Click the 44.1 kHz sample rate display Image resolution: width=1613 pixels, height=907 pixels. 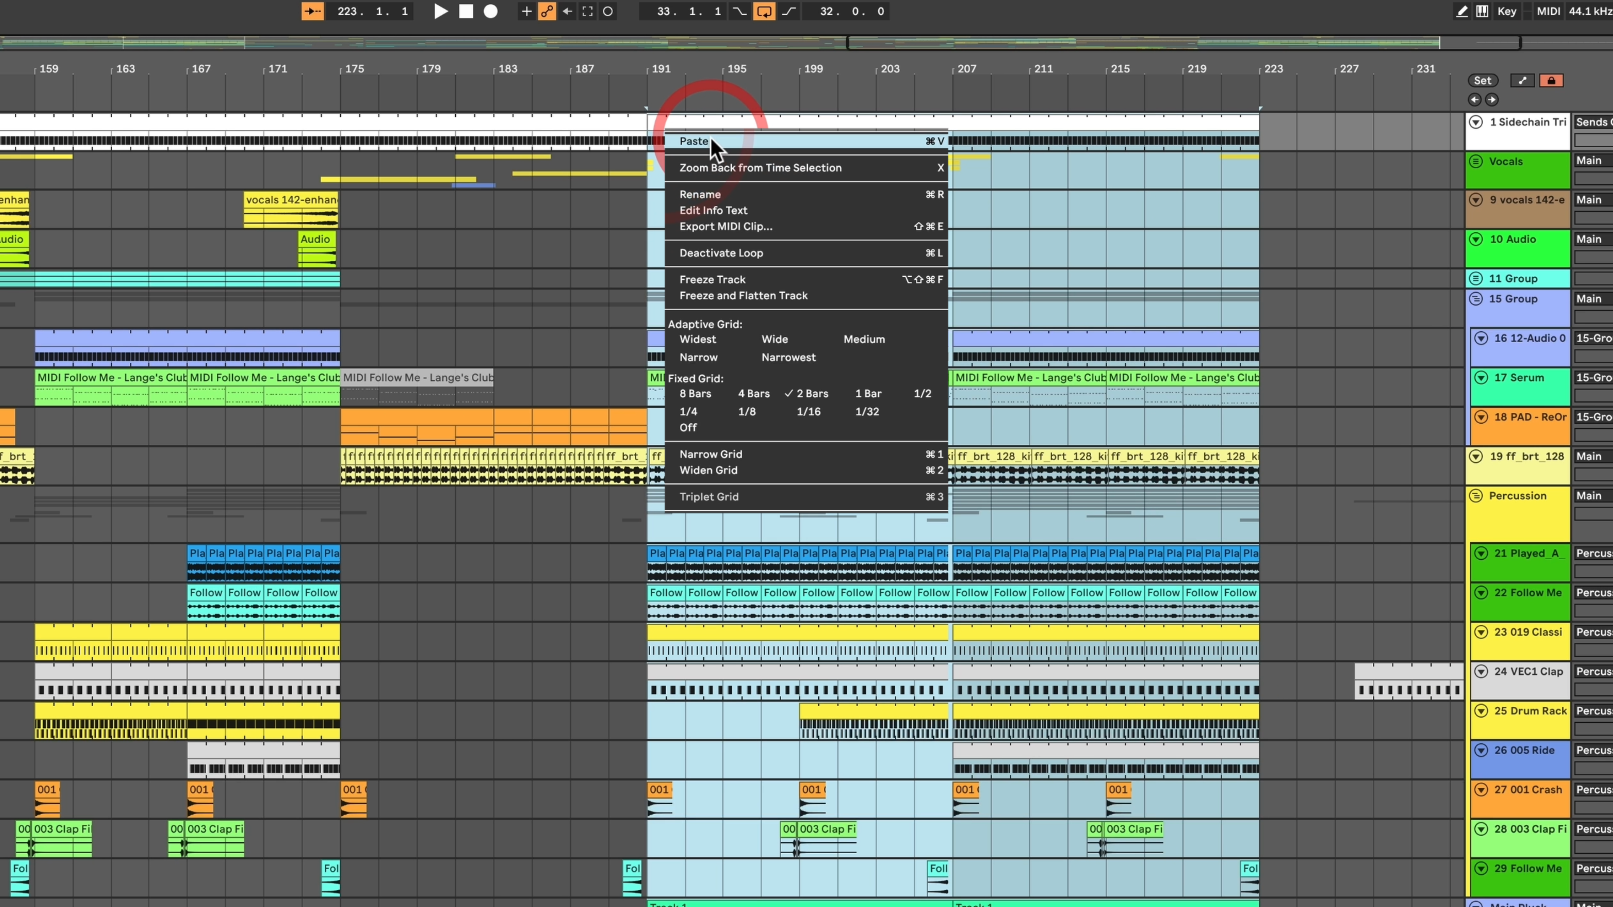[x=1590, y=11]
